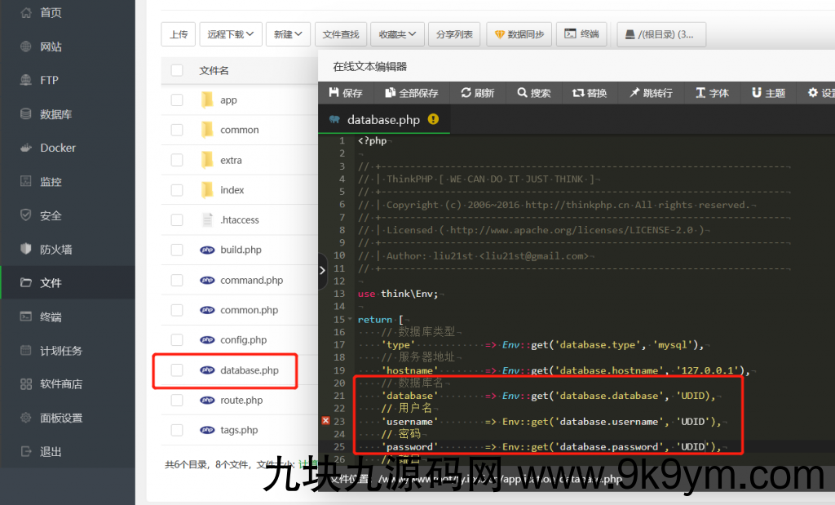Switch to the database.php editor tab

click(x=382, y=120)
